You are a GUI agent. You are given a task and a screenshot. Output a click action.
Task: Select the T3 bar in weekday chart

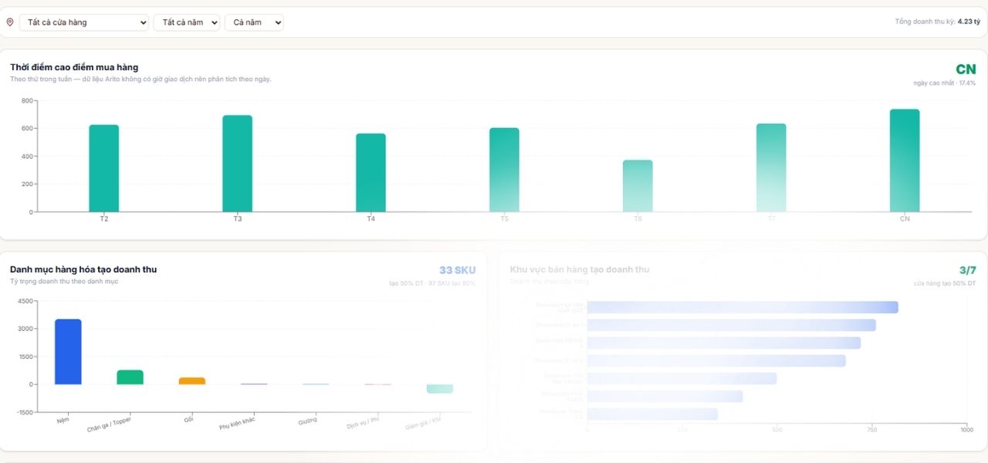click(x=238, y=164)
